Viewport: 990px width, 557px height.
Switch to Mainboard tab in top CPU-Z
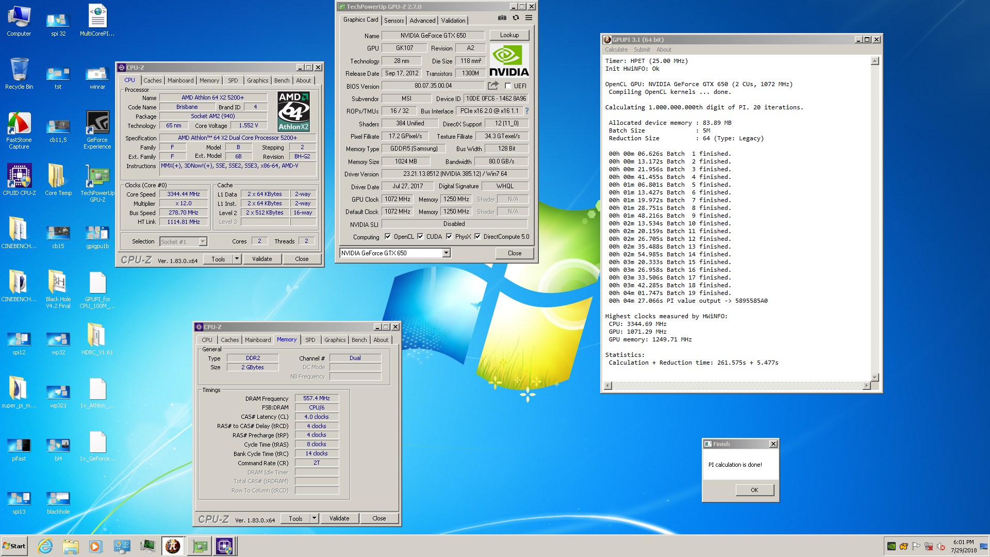[x=180, y=80]
